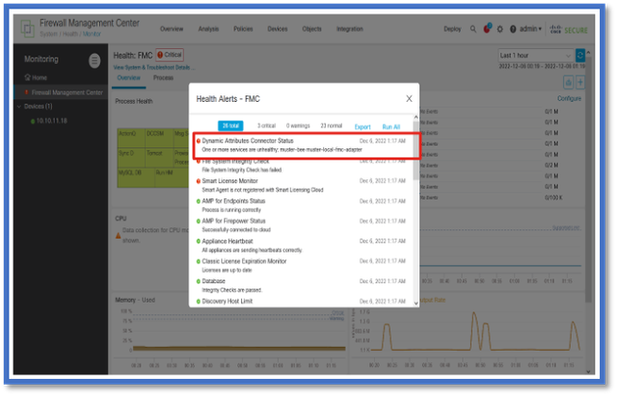This screenshot has width=617, height=397.
Task: Open the system settings gear icon
Action: click(x=500, y=29)
